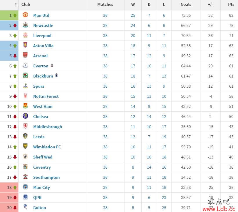Click the Club column header
This screenshot has width=238, height=212.
[26, 5]
